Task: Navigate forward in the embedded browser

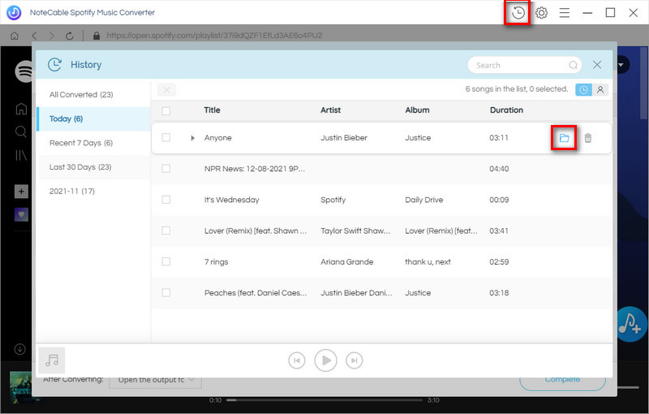Action: (x=52, y=36)
